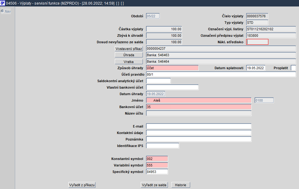Click the Způsob úhrady field Účet
Image resolution: width=299 pixels, height=189 pixels.
[x=173, y=68]
